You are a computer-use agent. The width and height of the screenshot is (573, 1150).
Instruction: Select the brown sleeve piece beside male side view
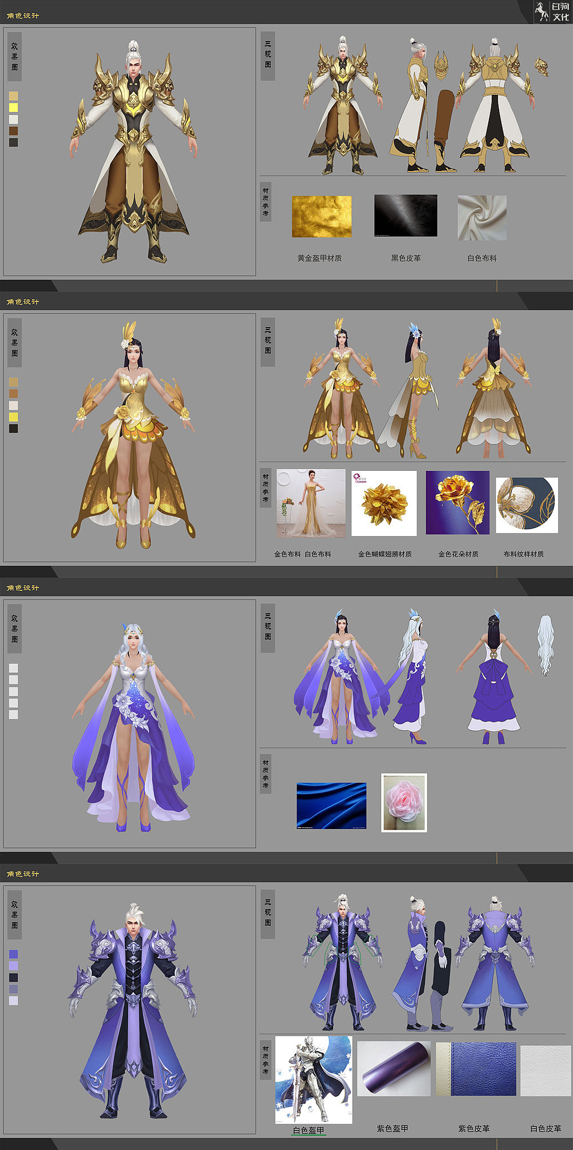point(444,130)
